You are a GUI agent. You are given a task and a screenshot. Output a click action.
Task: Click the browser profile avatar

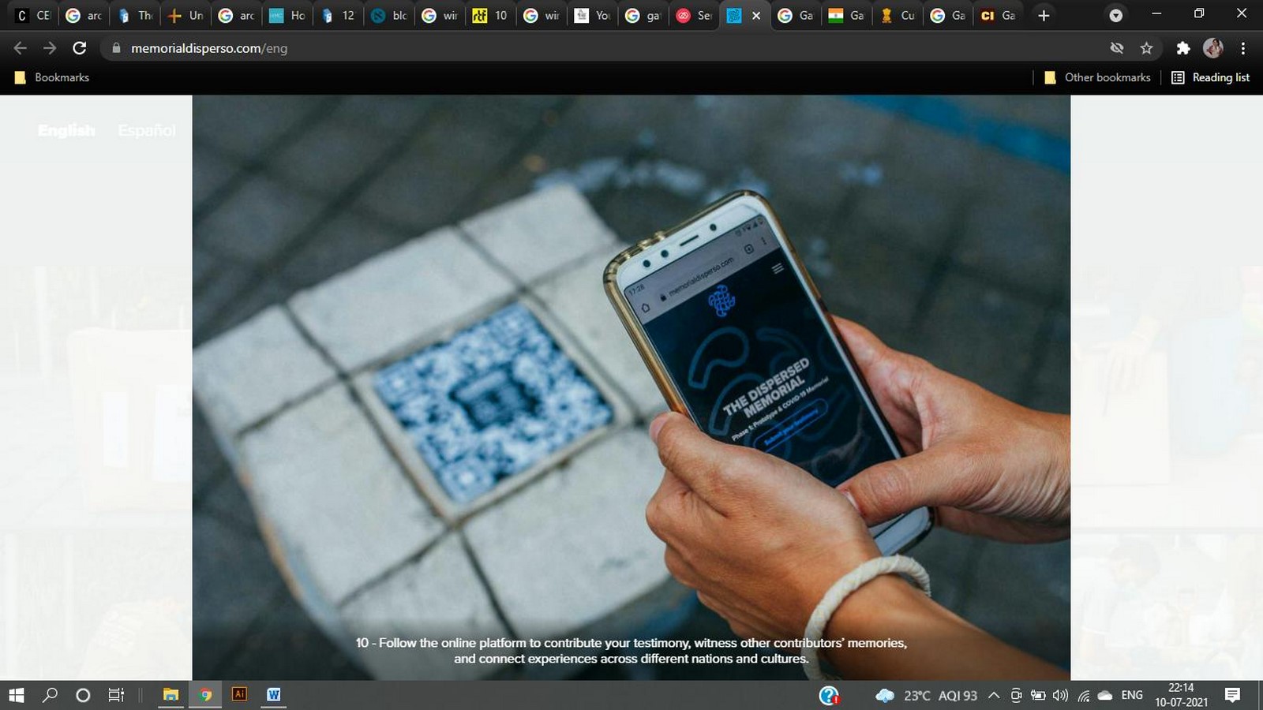click(x=1213, y=48)
